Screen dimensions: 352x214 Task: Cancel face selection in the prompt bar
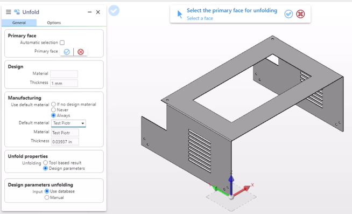tap(300, 14)
